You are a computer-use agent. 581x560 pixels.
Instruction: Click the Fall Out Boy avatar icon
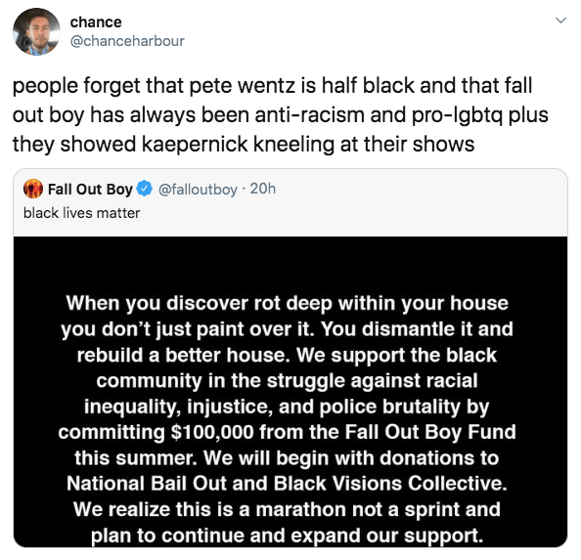33,189
